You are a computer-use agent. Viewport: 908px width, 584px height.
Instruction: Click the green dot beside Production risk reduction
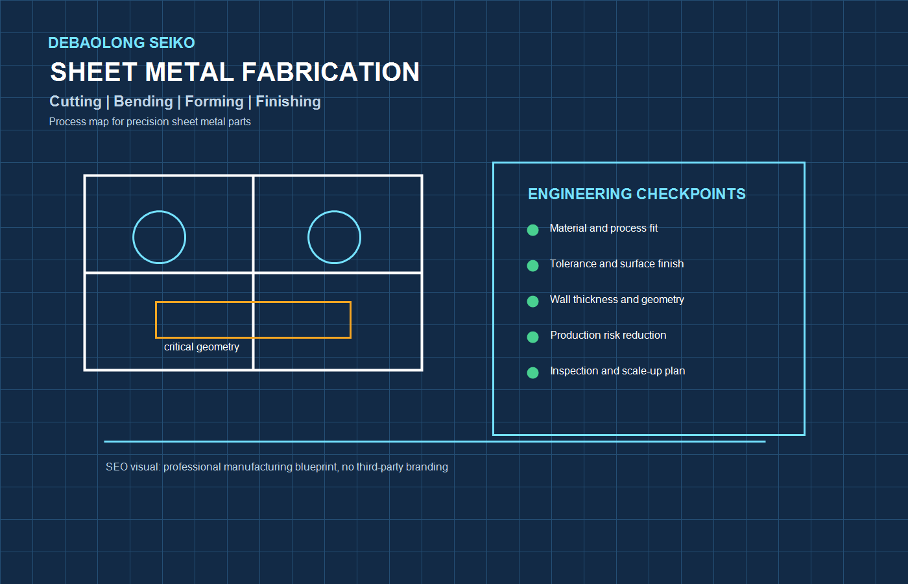[x=532, y=337]
